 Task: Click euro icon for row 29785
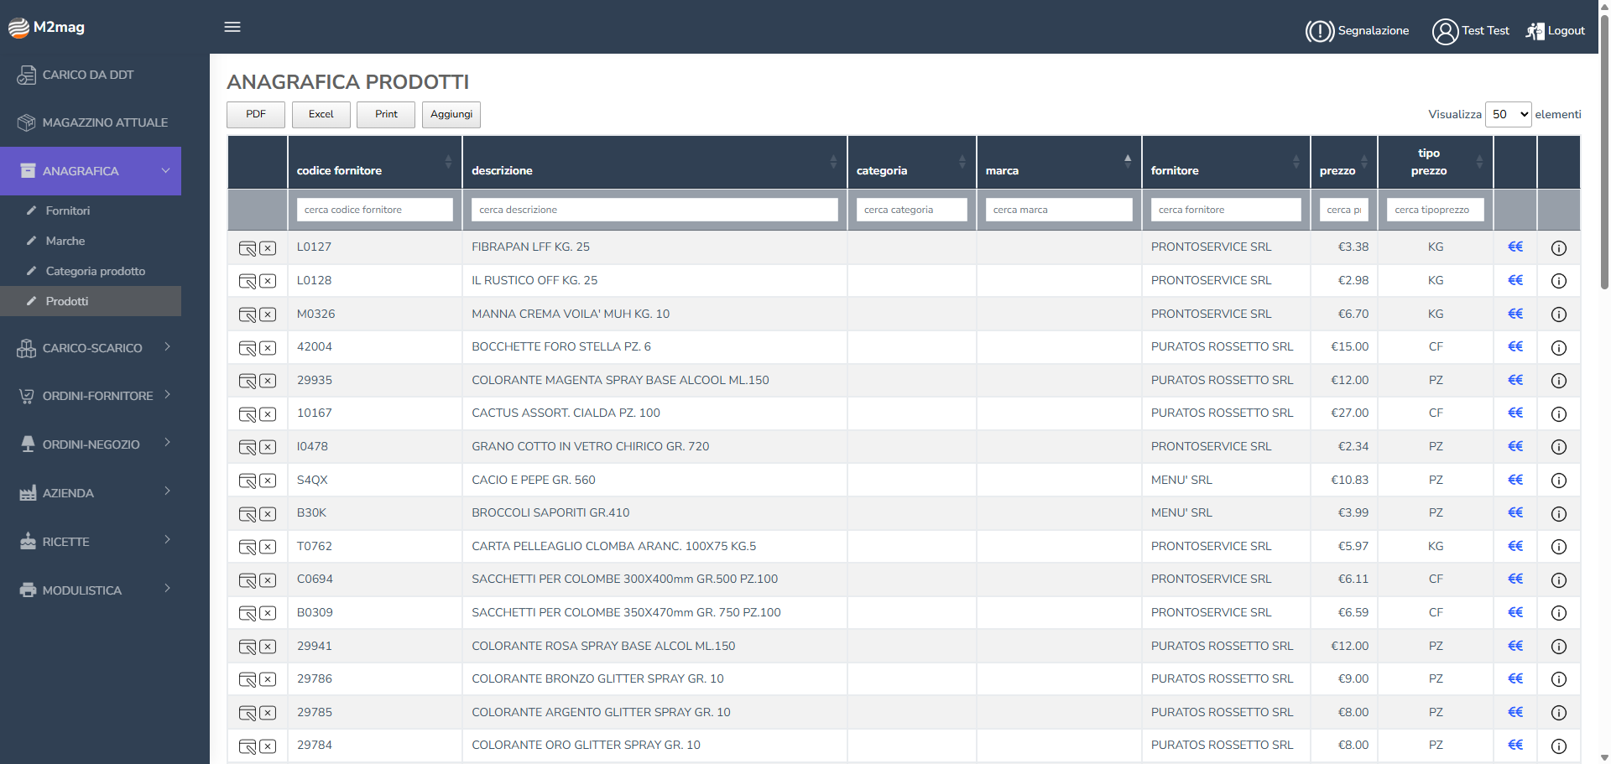click(x=1515, y=712)
